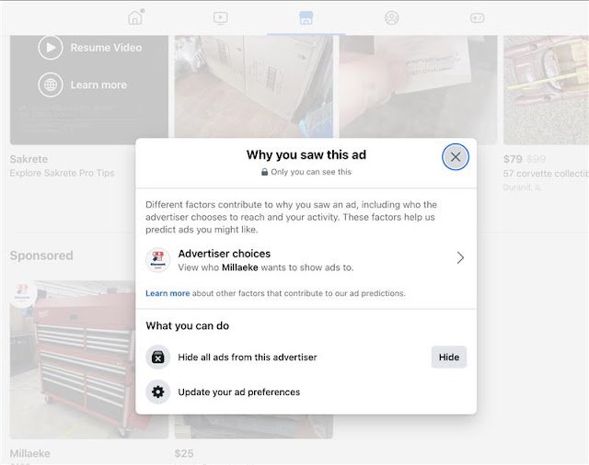
Task: Click the Learn more link in dialog
Action: click(167, 293)
